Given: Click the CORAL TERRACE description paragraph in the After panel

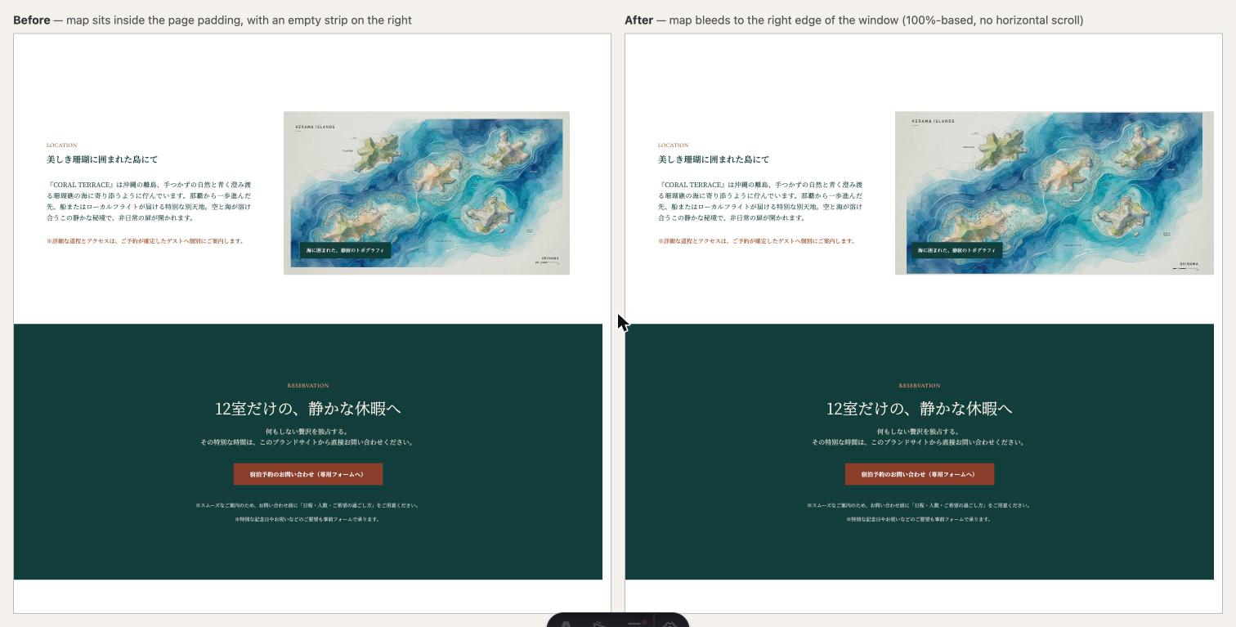Looking at the screenshot, I should click(760, 201).
